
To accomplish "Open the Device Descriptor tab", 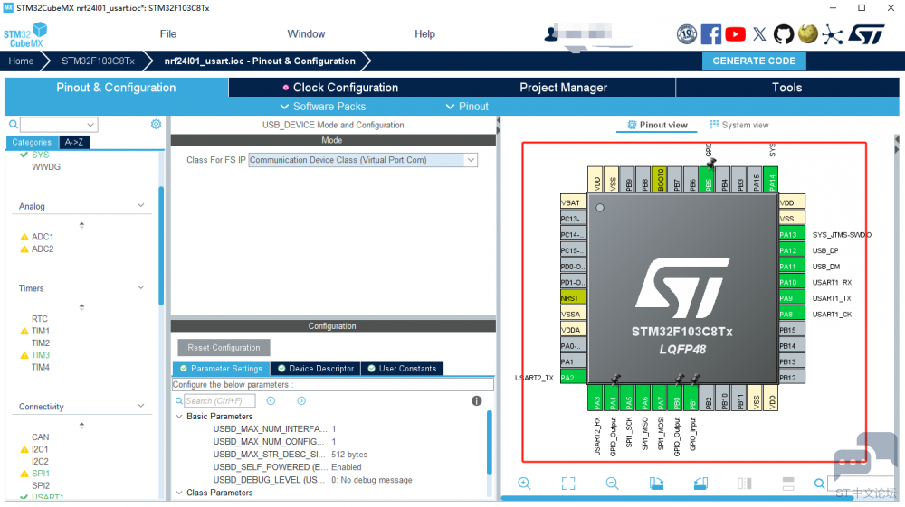I will 316,369.
